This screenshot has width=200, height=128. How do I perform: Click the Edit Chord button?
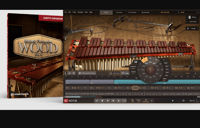pyautogui.click(x=115, y=73)
